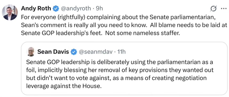Open Sean Davis's avatar in quoted tweet
Image resolution: width=229 pixels, height=97 pixels.
pyautogui.click(x=31, y=52)
